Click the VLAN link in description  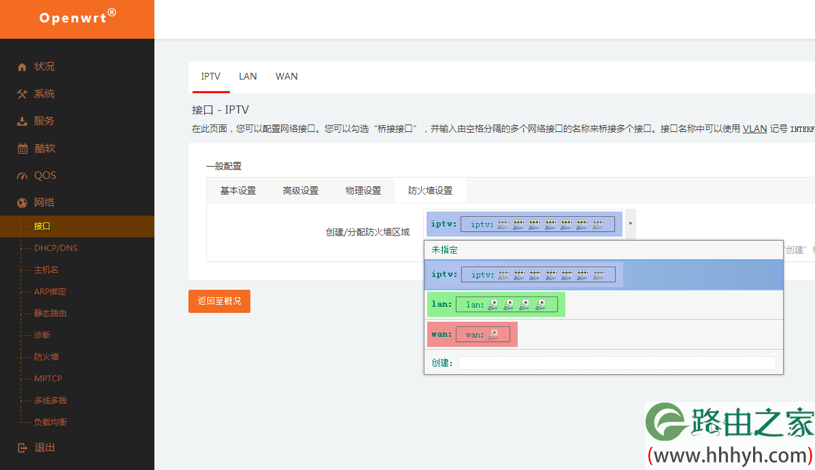754,129
